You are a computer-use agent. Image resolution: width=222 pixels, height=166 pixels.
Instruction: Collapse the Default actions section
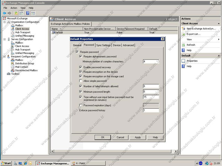point(219,56)
